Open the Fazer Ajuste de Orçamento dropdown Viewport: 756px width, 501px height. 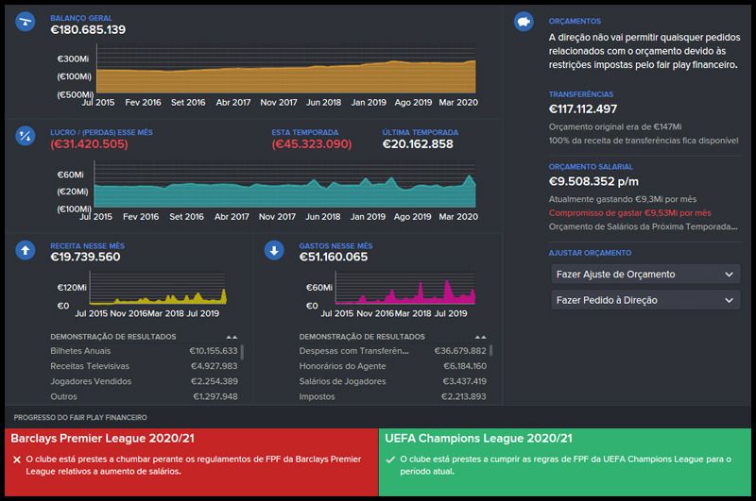[x=644, y=274]
